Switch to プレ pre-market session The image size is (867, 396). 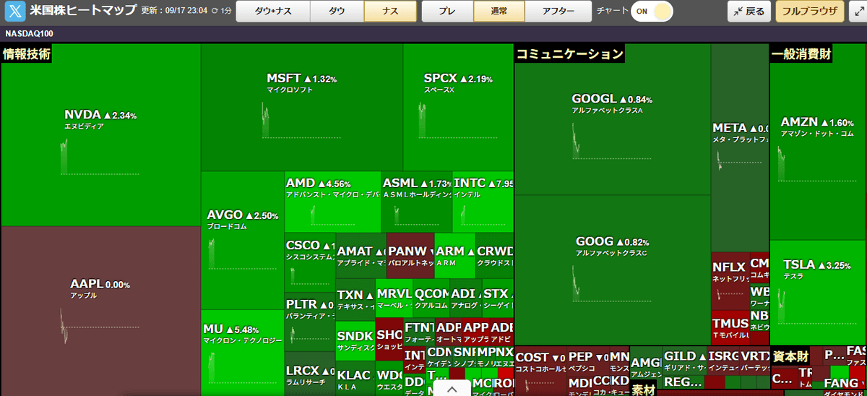click(447, 12)
